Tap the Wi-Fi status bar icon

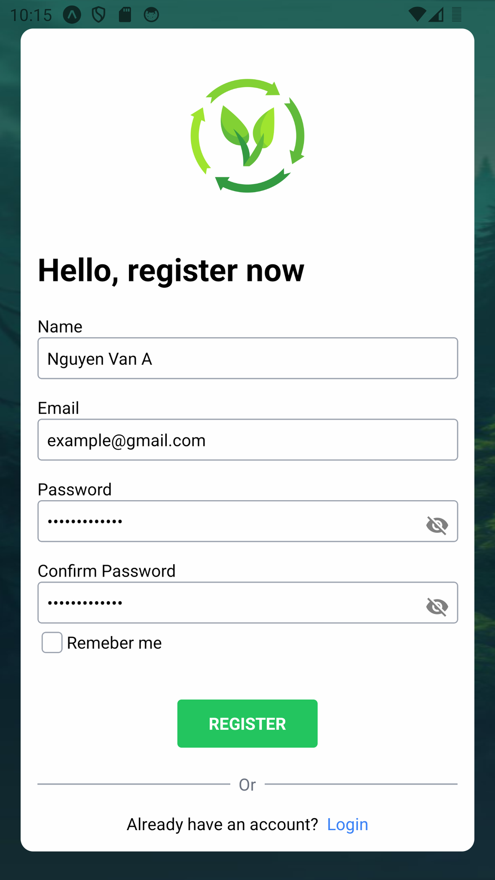416,15
